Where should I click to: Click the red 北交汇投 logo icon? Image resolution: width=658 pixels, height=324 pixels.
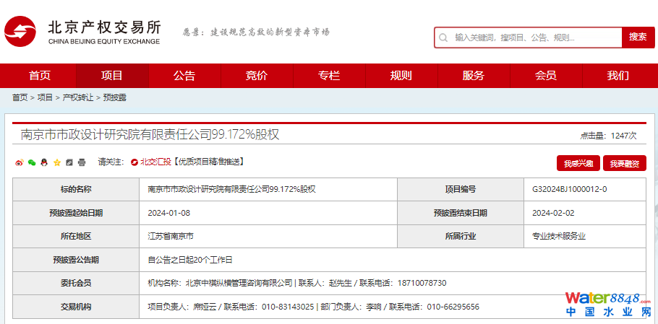tap(134, 162)
